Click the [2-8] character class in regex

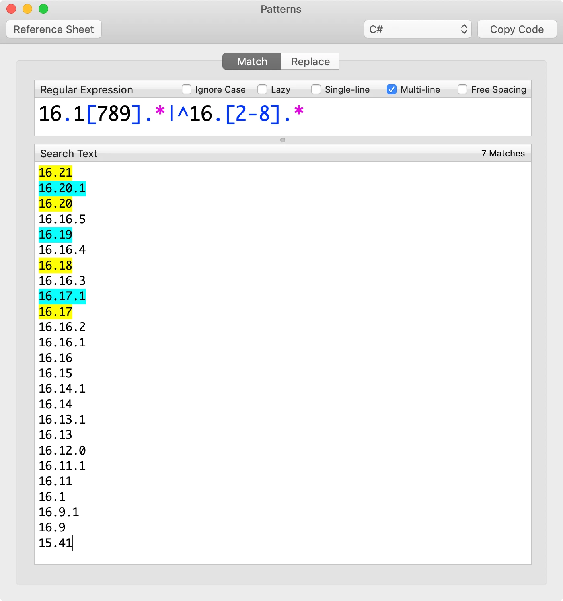pos(253,114)
